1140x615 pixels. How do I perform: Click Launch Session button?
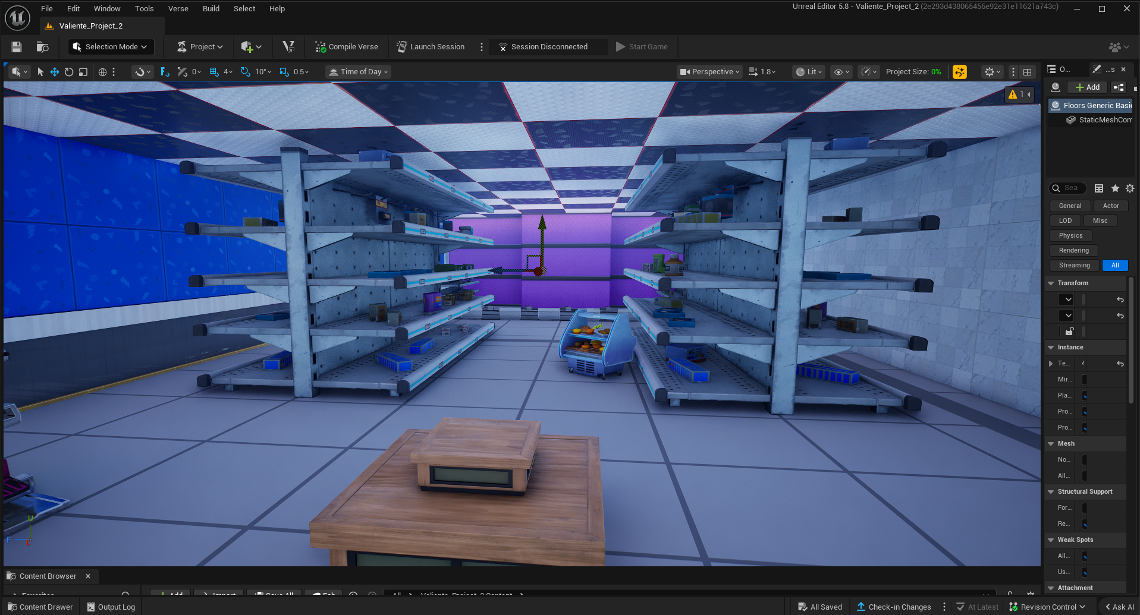point(431,47)
